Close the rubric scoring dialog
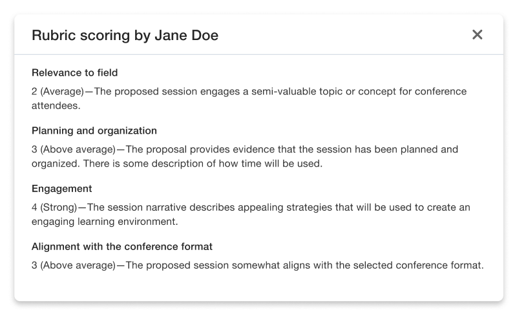This screenshot has height=314, width=517. coord(478,35)
